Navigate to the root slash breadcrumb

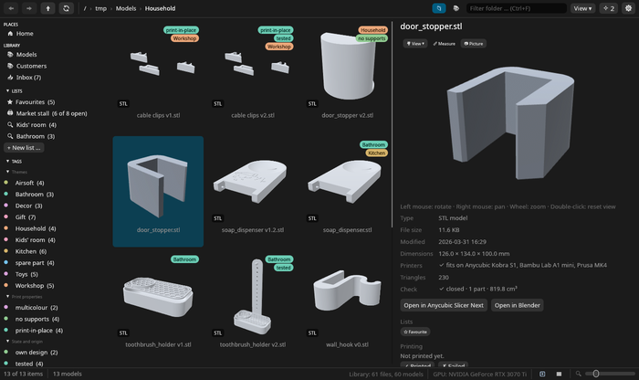coord(85,8)
